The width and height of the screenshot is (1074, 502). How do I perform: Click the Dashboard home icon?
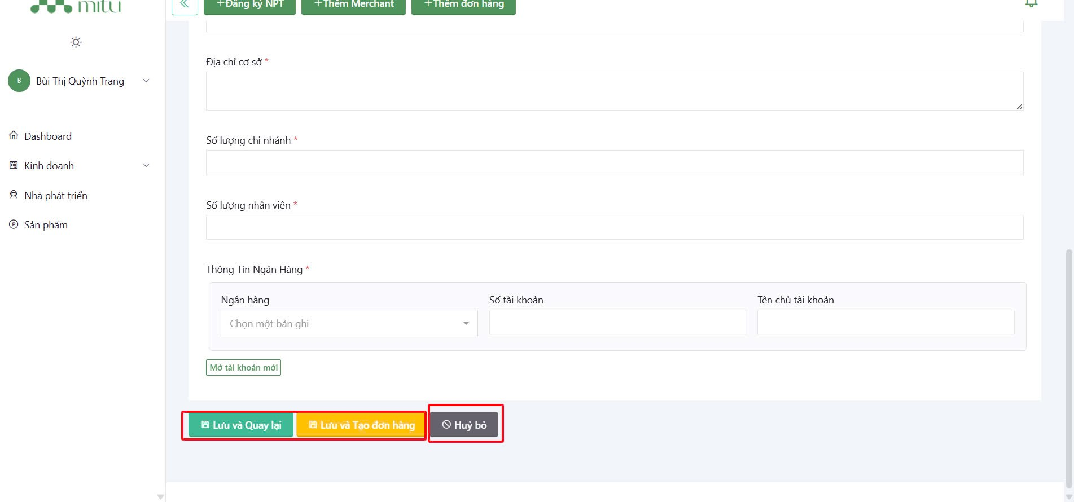14,136
